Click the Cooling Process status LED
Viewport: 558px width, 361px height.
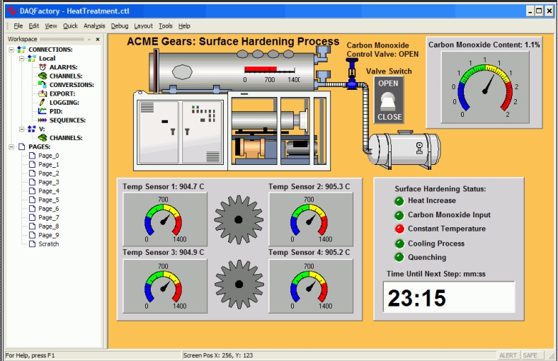[x=399, y=243]
